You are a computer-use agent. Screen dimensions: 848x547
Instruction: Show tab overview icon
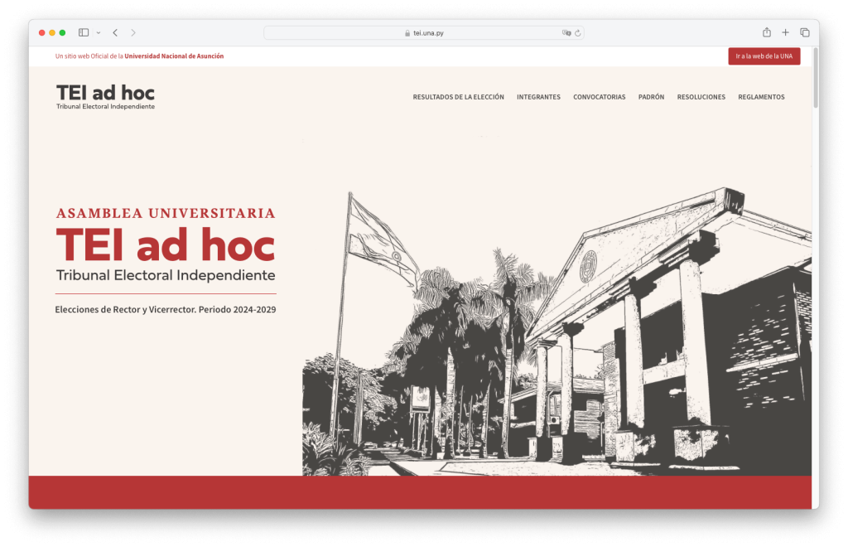pyautogui.click(x=805, y=32)
